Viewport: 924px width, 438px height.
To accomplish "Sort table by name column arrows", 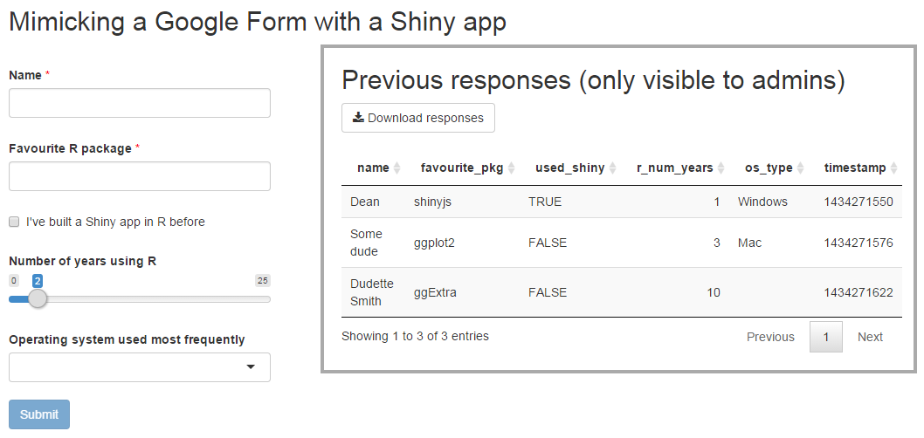I will coord(396,168).
